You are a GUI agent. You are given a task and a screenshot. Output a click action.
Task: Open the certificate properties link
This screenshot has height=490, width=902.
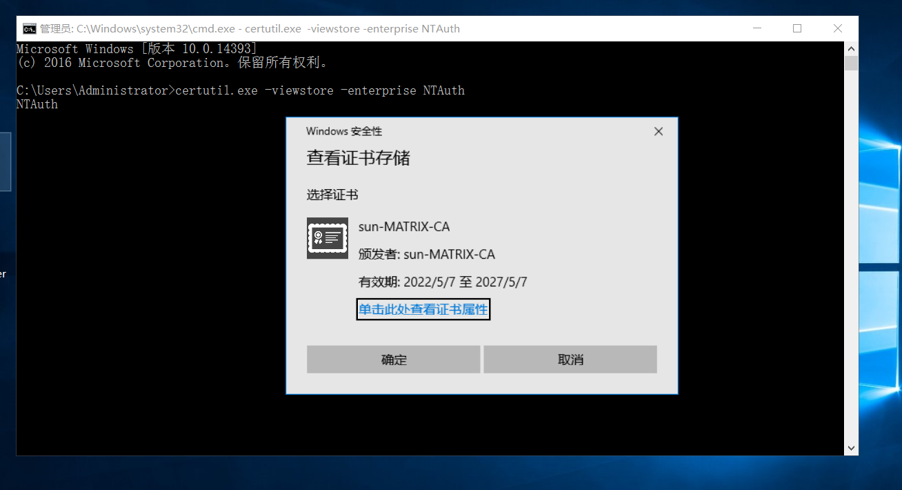(x=423, y=310)
